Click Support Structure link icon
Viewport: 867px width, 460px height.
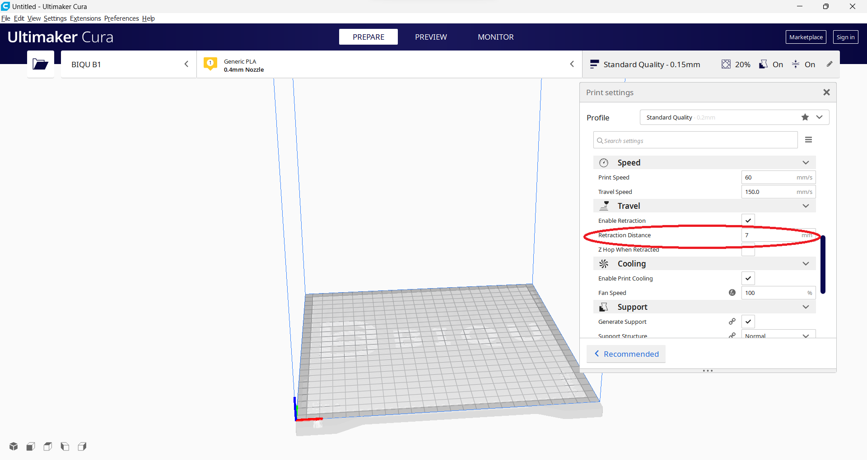(x=732, y=335)
